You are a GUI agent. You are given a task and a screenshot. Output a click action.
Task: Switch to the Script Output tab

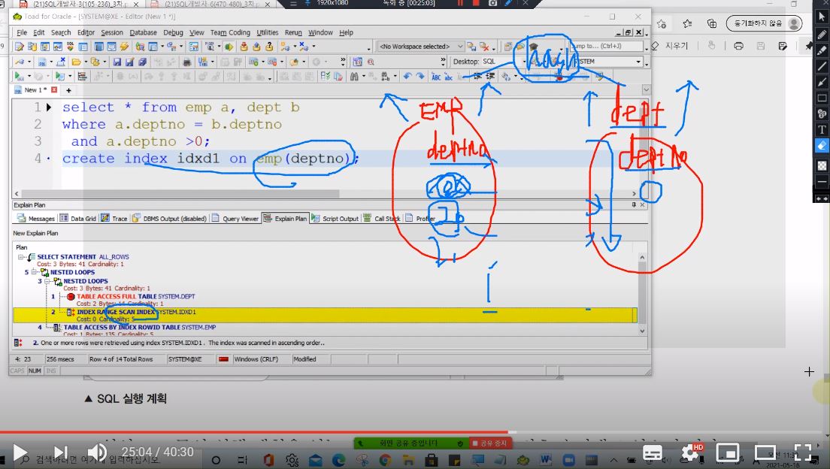[x=335, y=218]
